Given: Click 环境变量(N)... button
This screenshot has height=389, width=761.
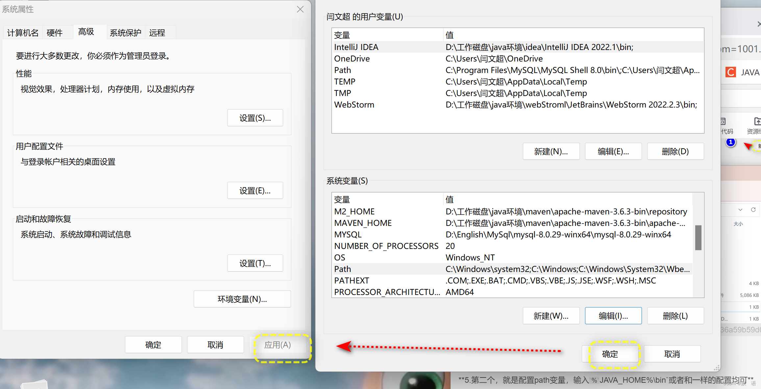Looking at the screenshot, I should pos(242,299).
